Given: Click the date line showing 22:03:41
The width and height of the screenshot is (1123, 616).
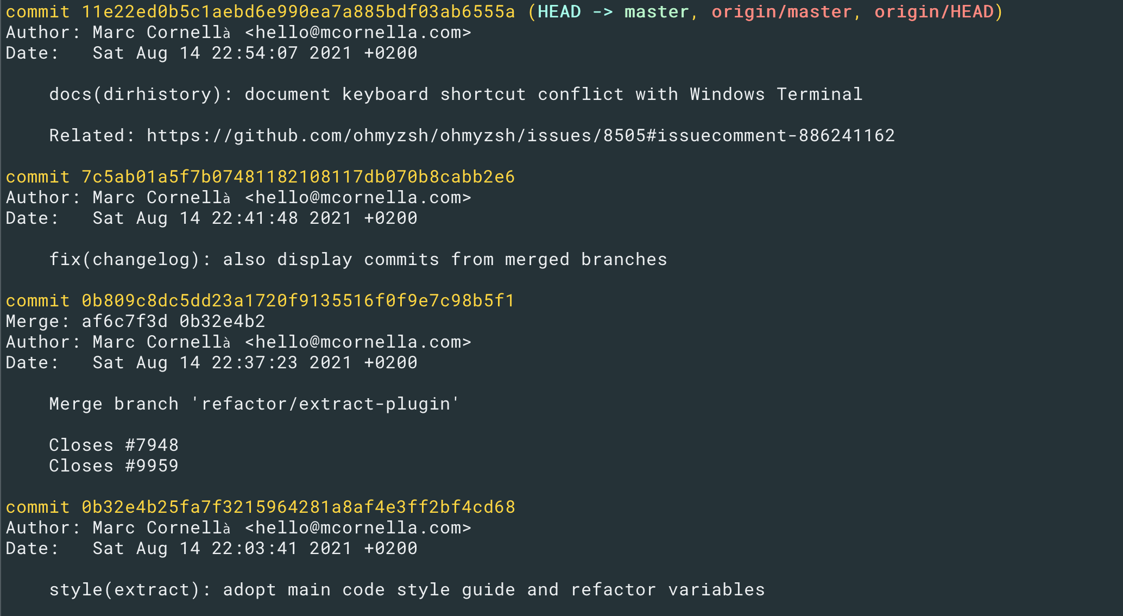Looking at the screenshot, I should 211,548.
